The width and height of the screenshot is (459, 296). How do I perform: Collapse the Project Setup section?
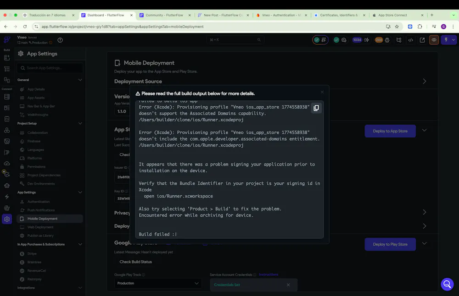click(80, 123)
